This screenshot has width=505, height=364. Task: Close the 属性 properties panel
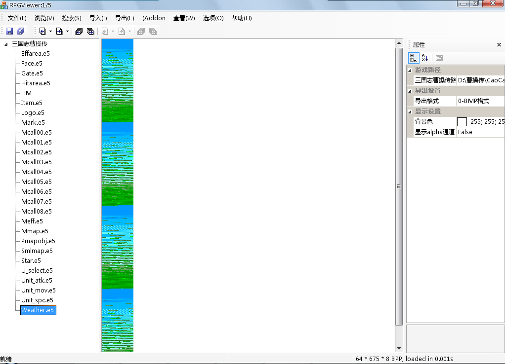(499, 45)
